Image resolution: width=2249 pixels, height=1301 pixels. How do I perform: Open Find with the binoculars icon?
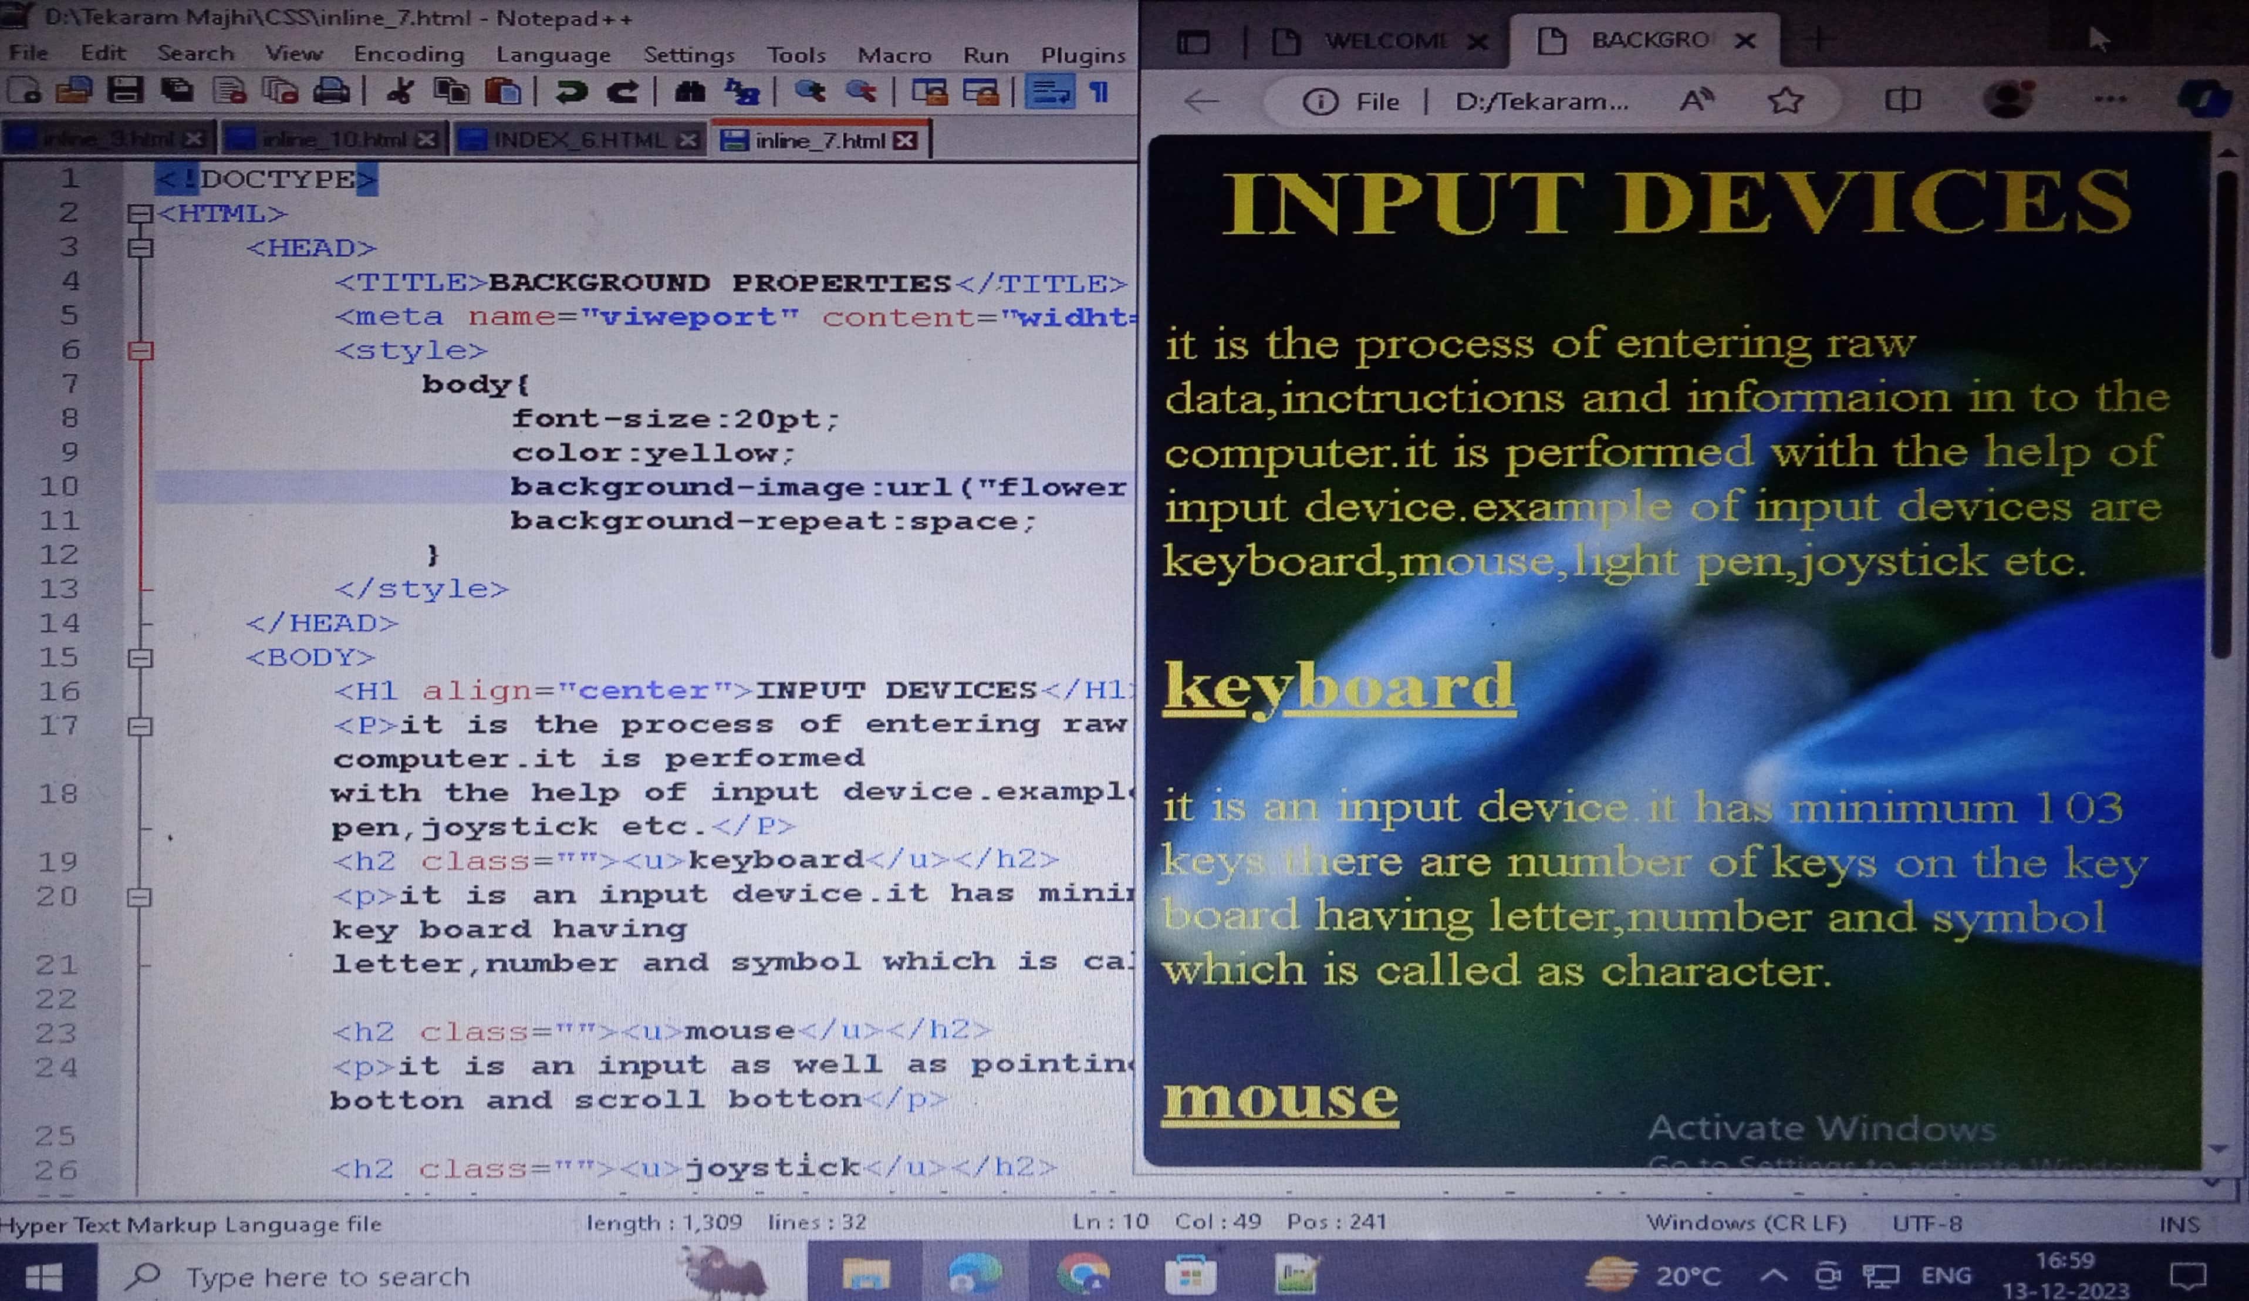pos(690,91)
